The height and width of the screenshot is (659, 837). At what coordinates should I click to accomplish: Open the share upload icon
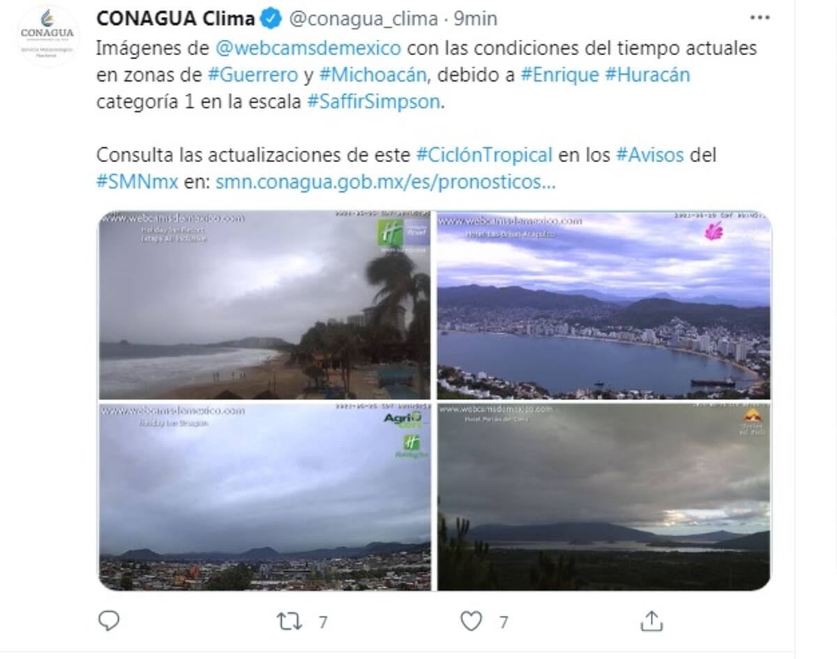(651, 621)
